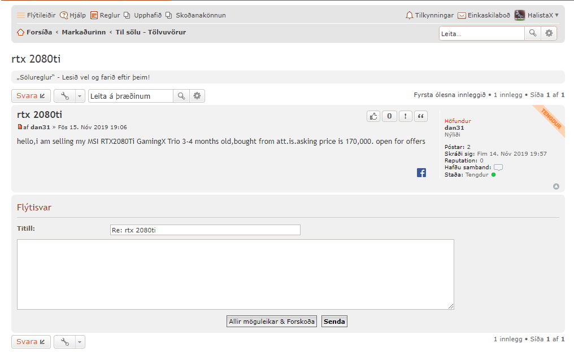574x352 pixels.
Task: Click search magnifier icon in top search bar
Action: point(532,33)
